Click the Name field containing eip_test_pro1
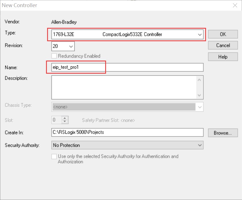The image size is (242, 200). coord(127,67)
